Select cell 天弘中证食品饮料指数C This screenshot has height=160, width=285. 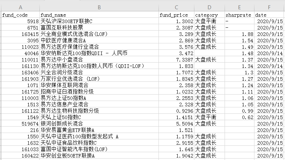click(x=99, y=143)
